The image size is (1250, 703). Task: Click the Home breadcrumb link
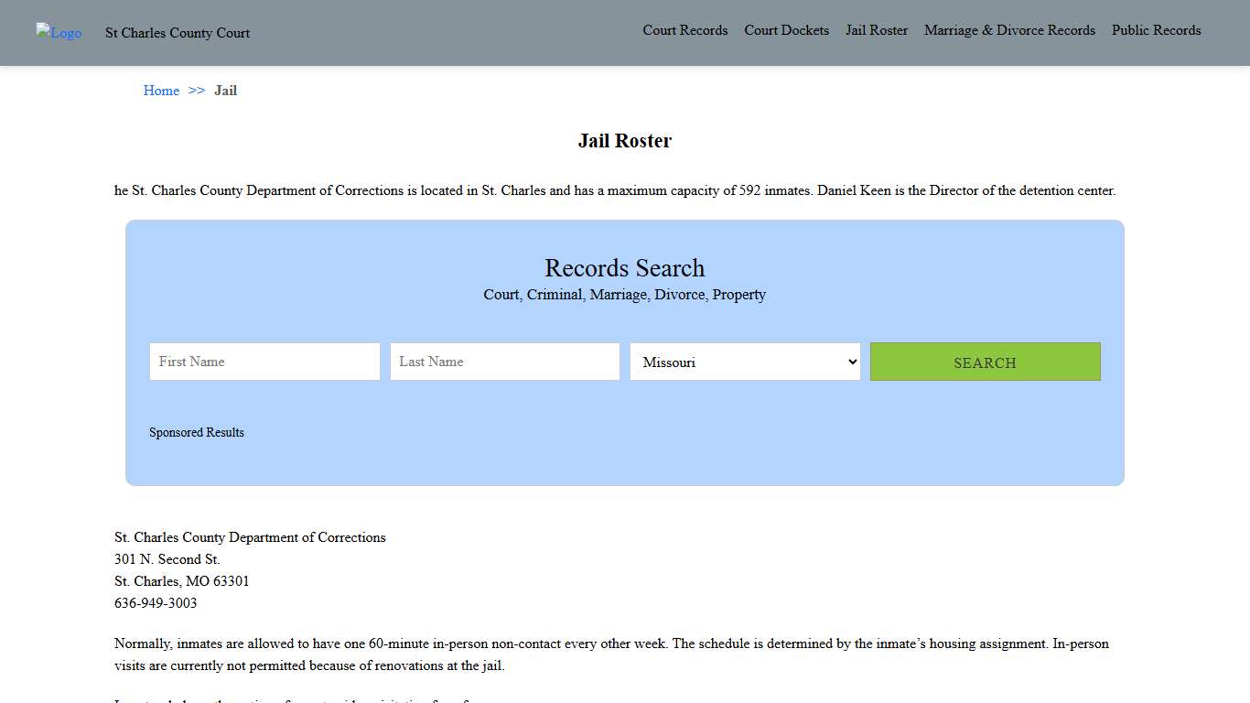(161, 91)
